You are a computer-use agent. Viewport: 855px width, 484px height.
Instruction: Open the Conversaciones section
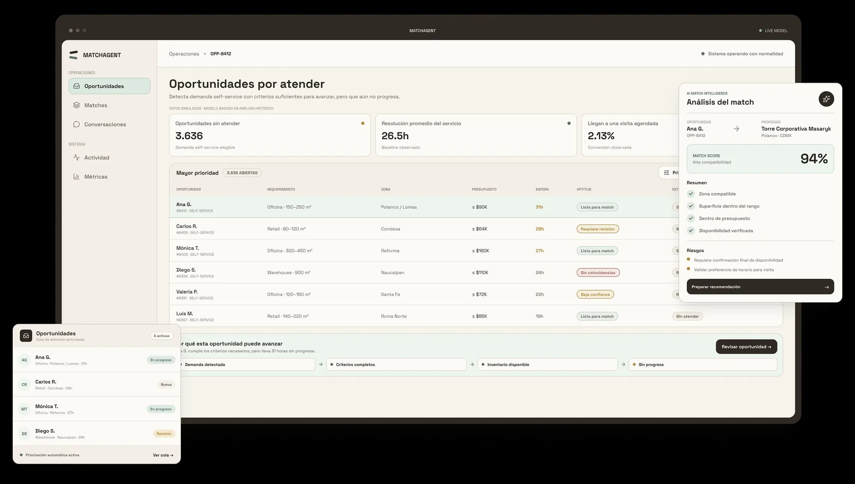click(x=109, y=124)
